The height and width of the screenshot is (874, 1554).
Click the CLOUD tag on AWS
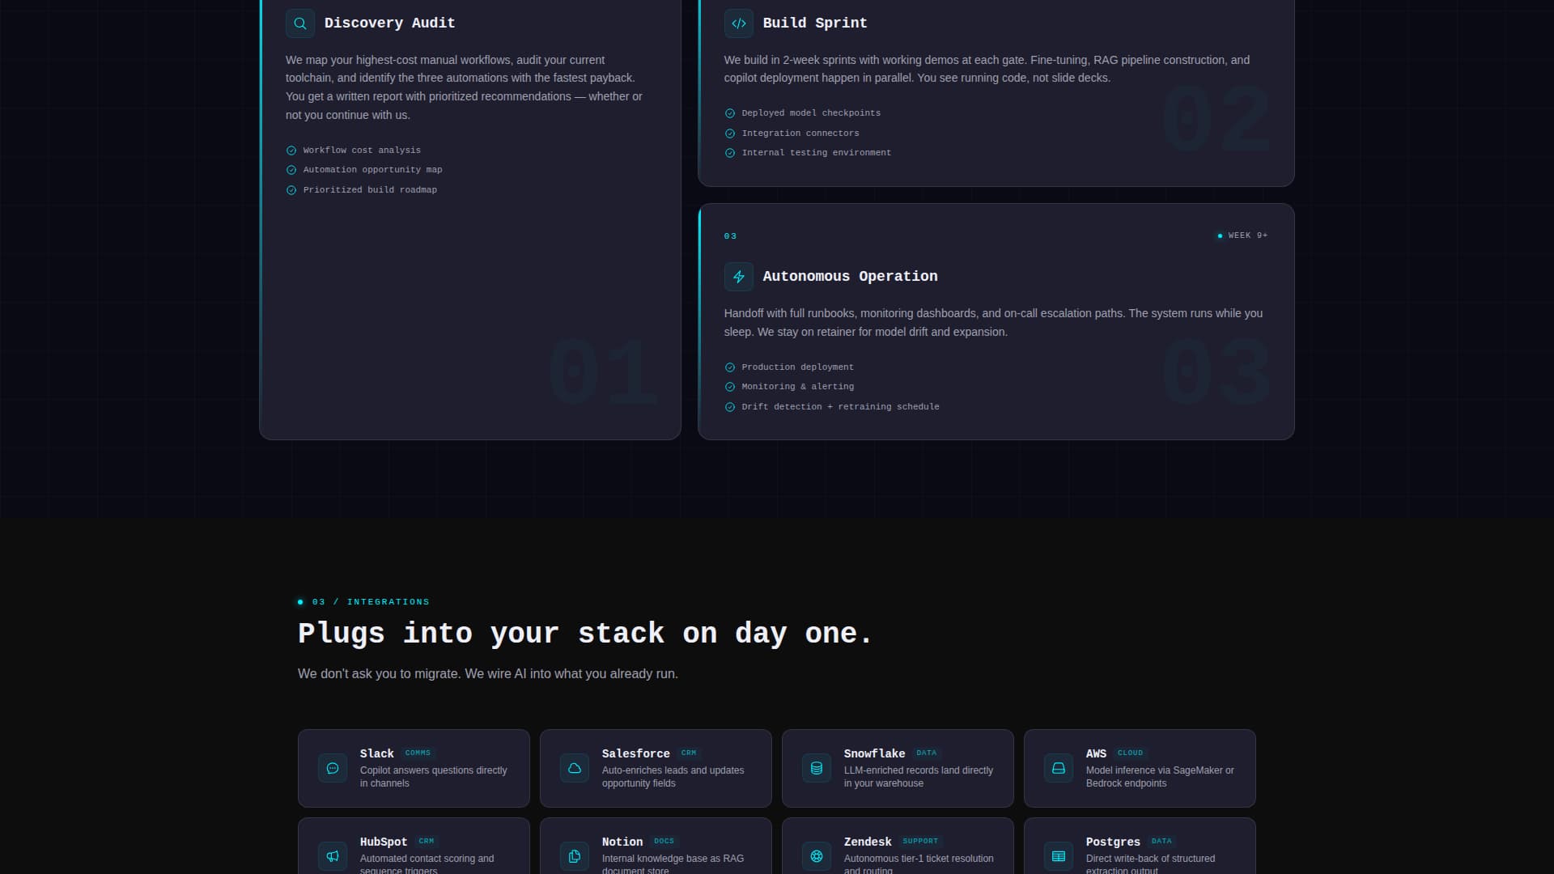[1130, 753]
